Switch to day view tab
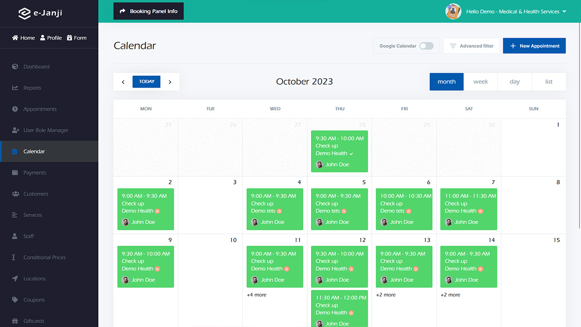581x327 pixels. click(x=515, y=82)
